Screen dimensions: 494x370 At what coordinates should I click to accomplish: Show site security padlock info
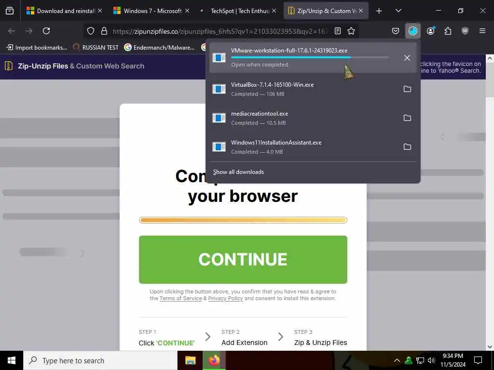[104, 31]
